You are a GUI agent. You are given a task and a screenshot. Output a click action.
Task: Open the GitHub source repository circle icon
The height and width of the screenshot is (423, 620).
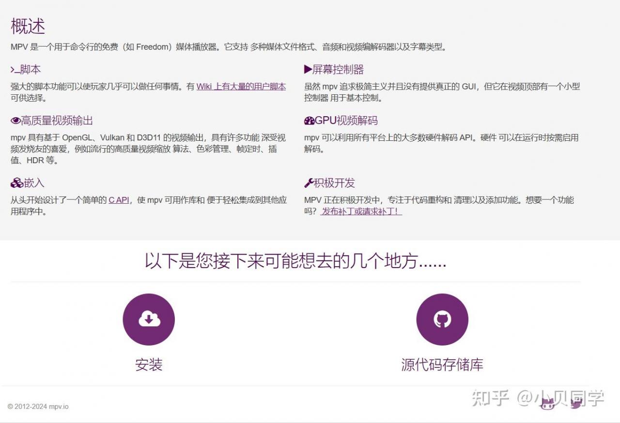[x=442, y=319]
